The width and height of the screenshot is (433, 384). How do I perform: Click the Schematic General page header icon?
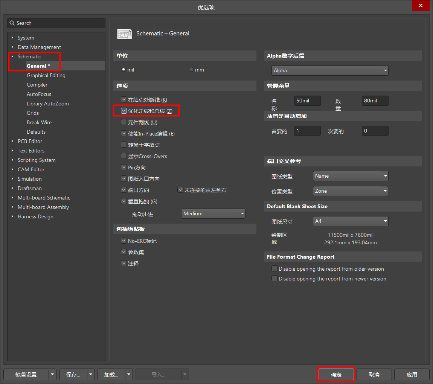(x=125, y=34)
